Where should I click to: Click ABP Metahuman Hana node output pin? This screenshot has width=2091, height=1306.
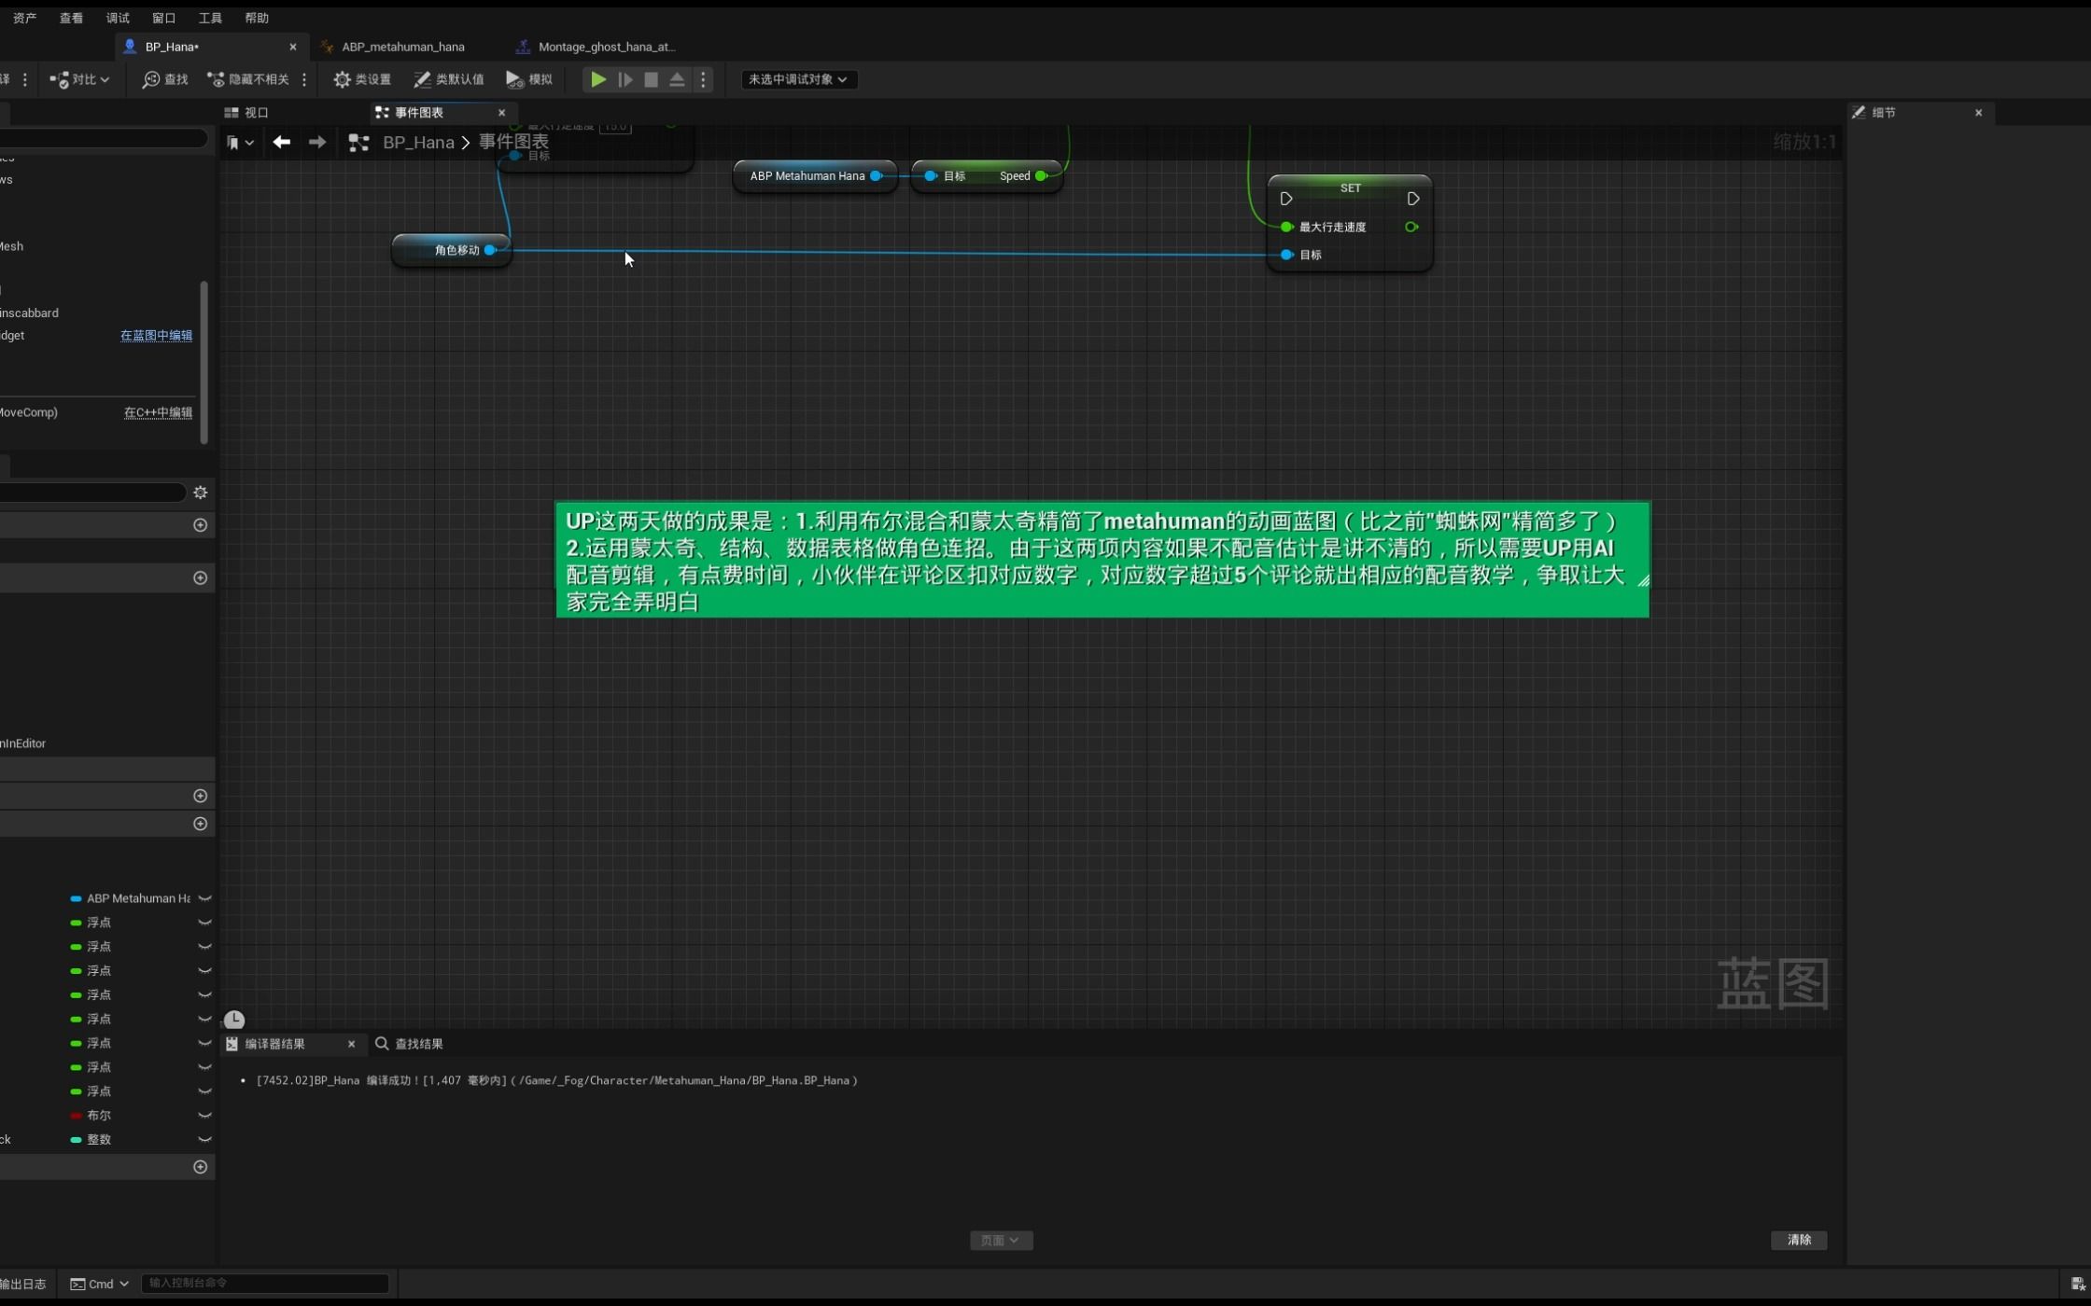click(876, 175)
